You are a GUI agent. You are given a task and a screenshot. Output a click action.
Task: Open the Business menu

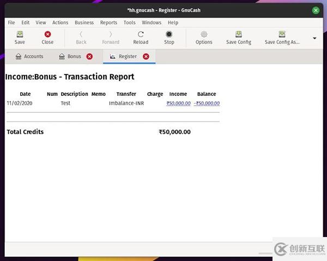(84, 23)
